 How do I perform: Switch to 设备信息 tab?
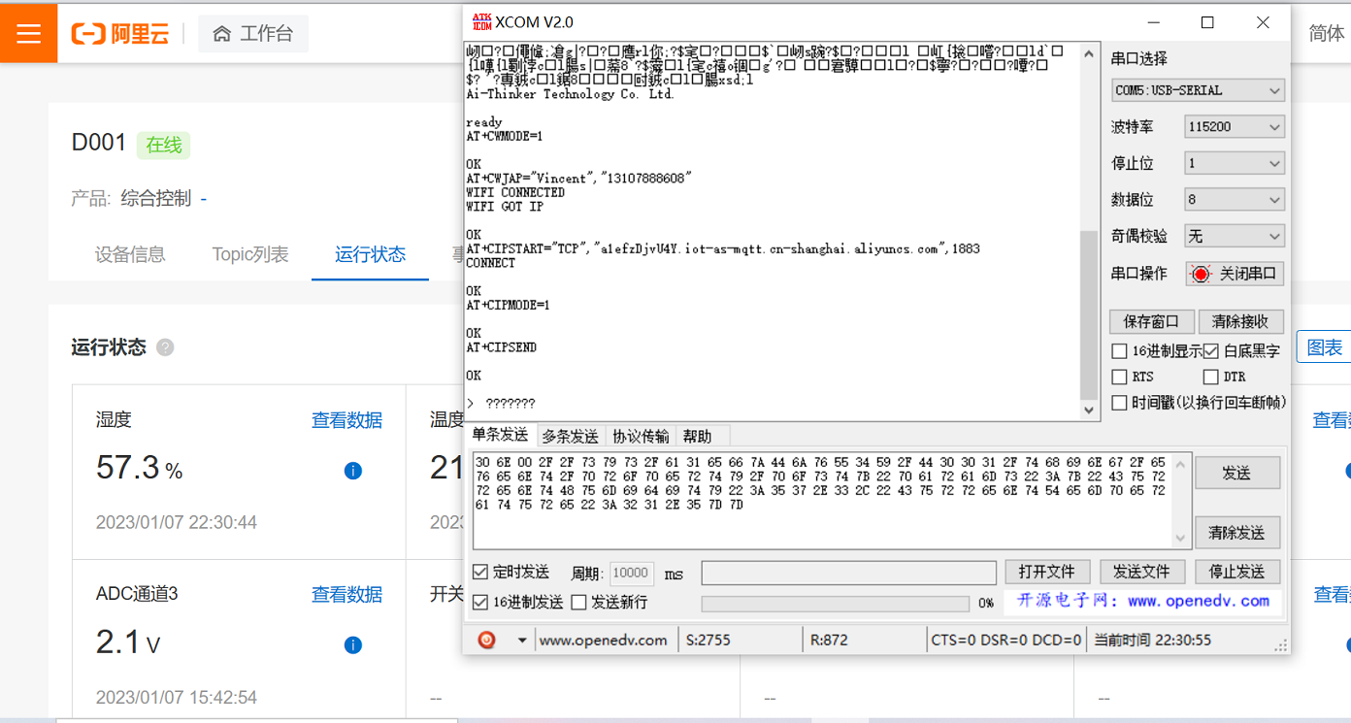[130, 255]
